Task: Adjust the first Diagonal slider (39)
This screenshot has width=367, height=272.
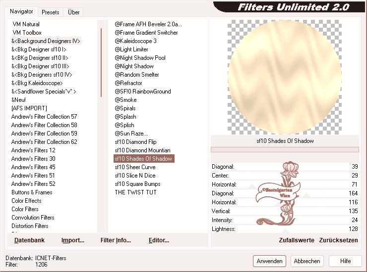Action: pos(285,167)
